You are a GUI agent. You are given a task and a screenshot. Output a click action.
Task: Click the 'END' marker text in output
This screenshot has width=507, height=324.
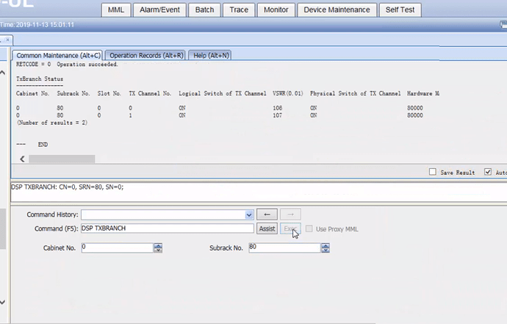[x=43, y=145]
